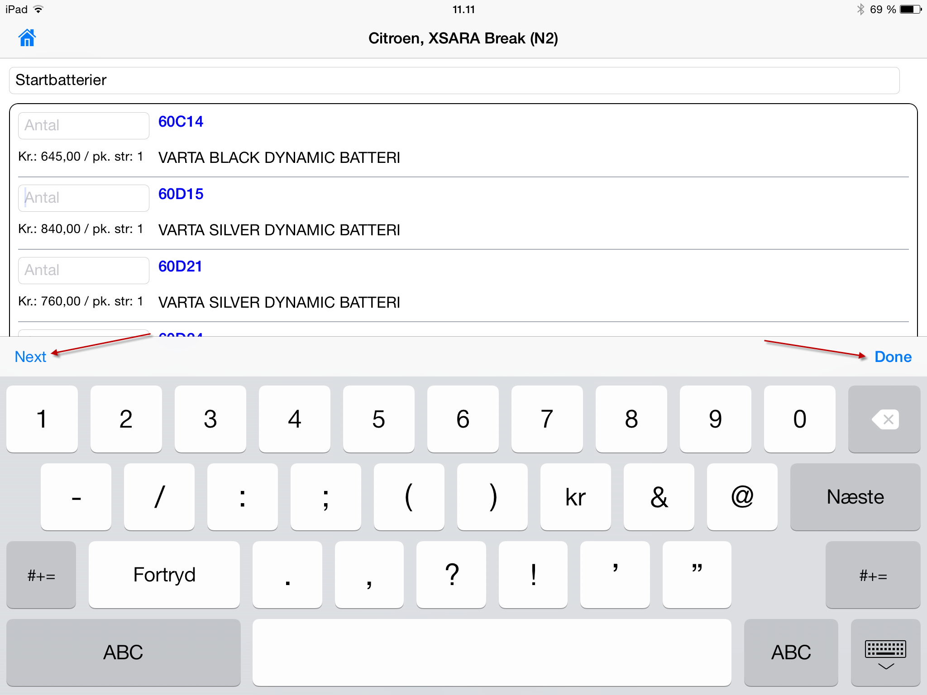Screen dimensions: 927x695
Task: Tap the left #+= symbols key
Action: click(41, 575)
